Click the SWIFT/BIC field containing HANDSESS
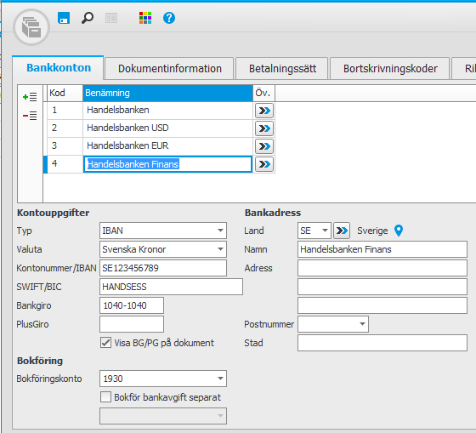This screenshot has height=433, width=476. click(171, 287)
